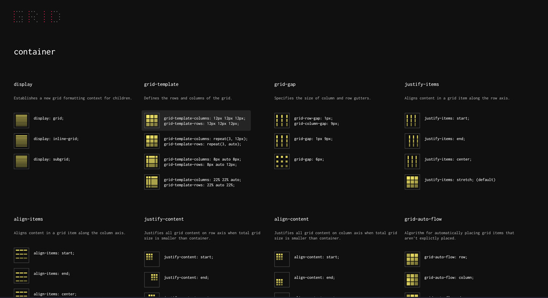Screen dimensions: 548x298
Task: Select the justify-content: end example icon
Action: 151,280
